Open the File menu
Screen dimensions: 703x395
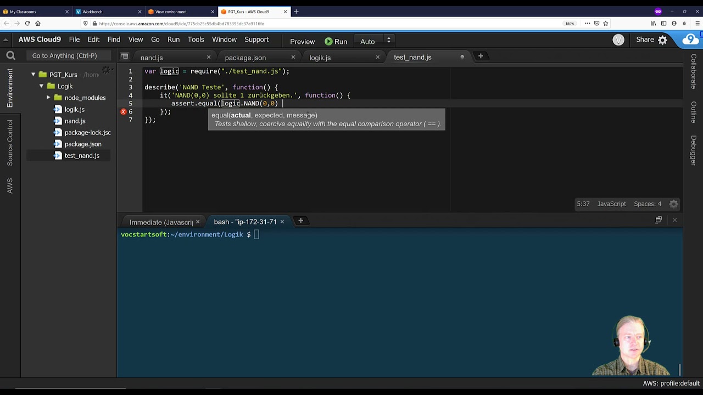tap(74, 39)
